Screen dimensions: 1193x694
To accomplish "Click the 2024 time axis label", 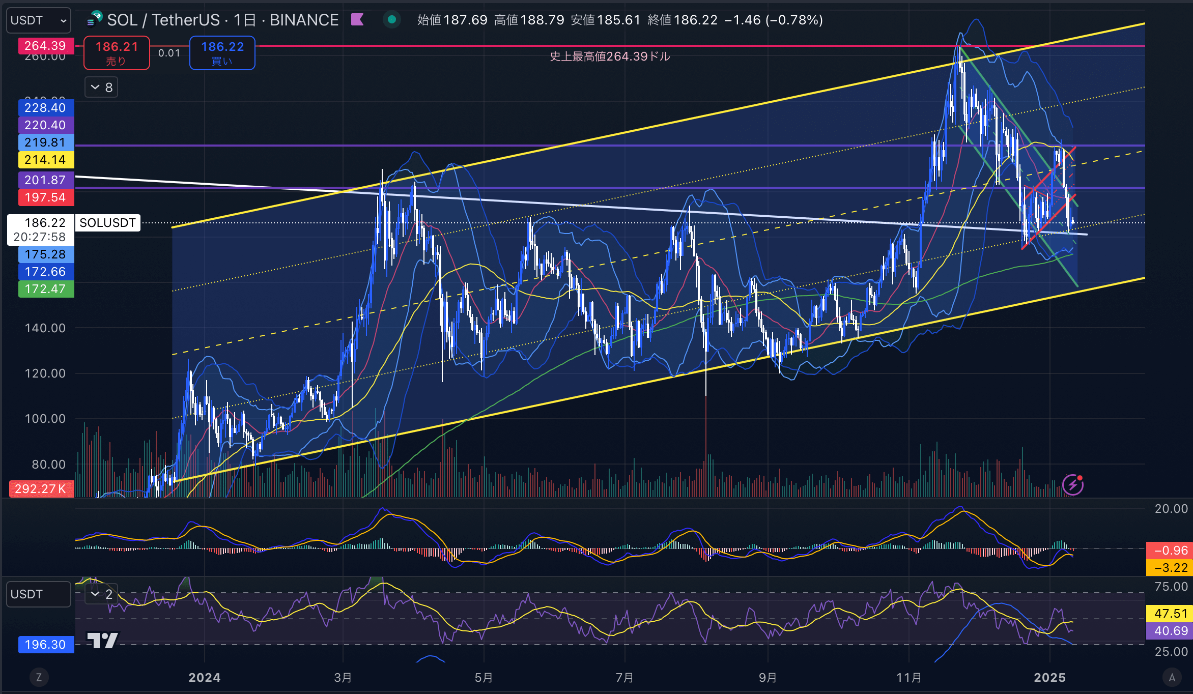I will [x=205, y=678].
